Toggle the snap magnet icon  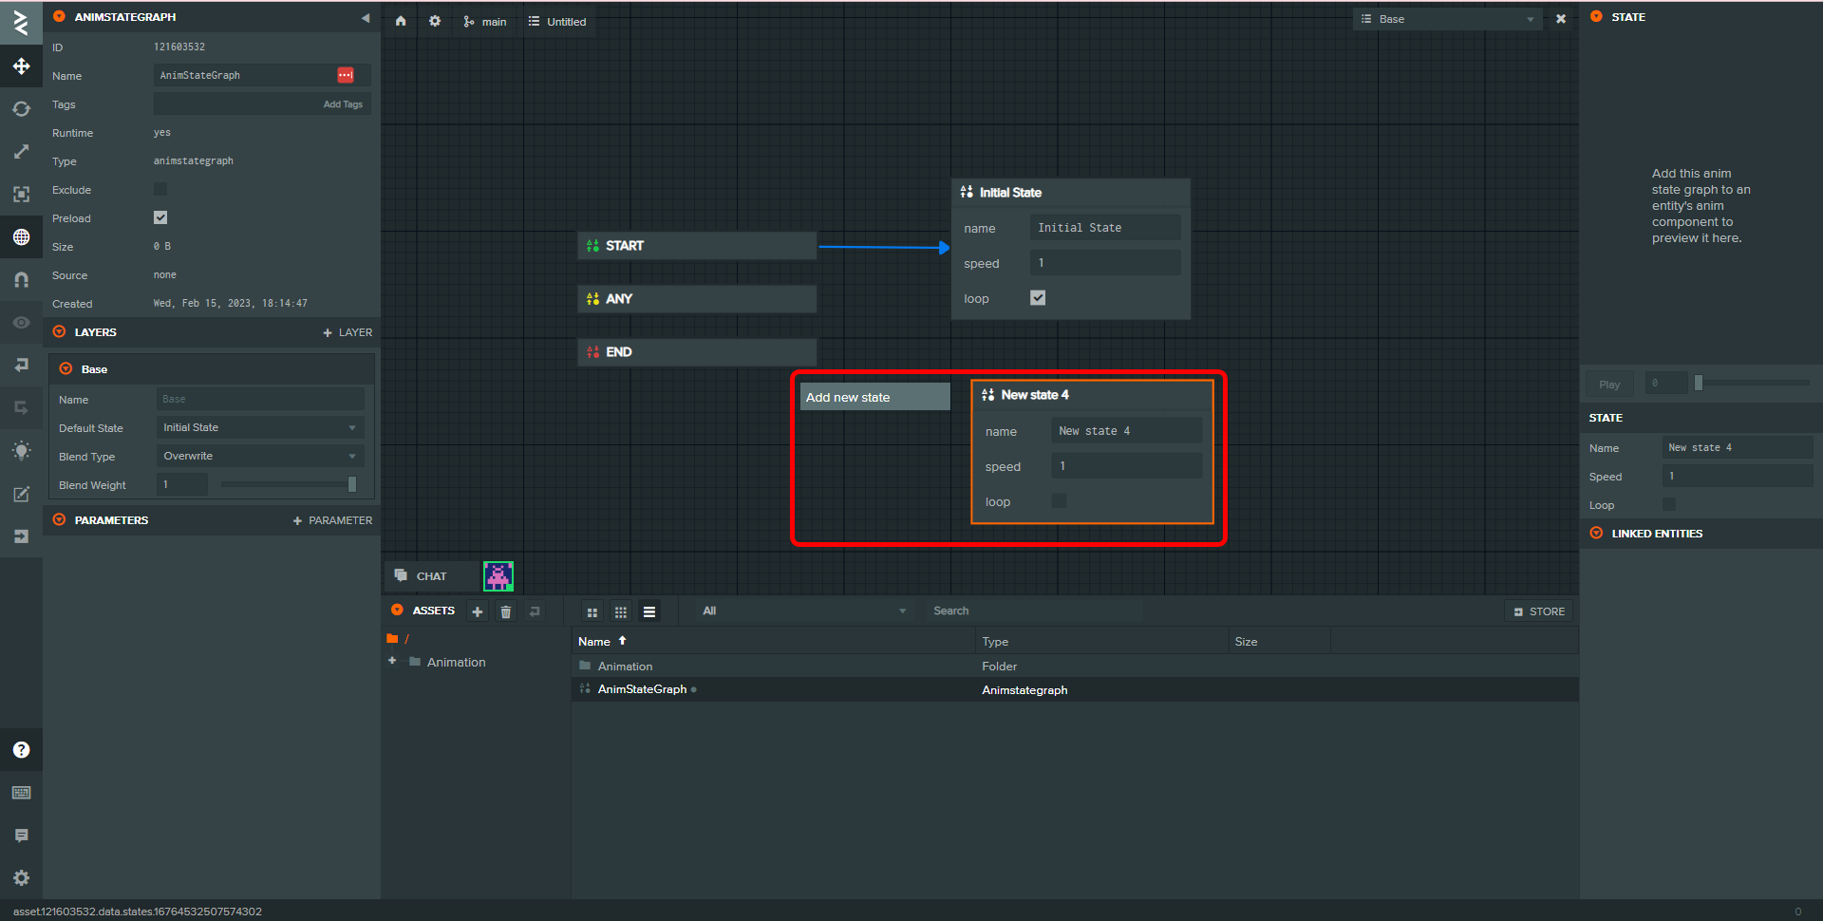point(21,280)
